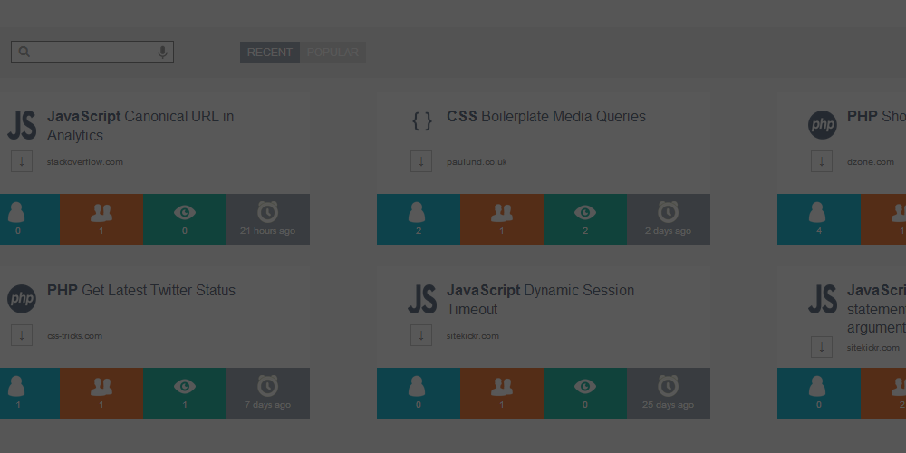Click group tile on Boilerplate Media Queries card
This screenshot has height=453, width=906.
(502, 219)
